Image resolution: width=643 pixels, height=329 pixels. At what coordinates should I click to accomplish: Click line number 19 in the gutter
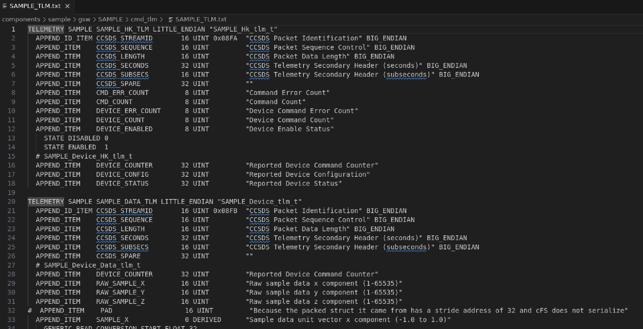coord(11,193)
